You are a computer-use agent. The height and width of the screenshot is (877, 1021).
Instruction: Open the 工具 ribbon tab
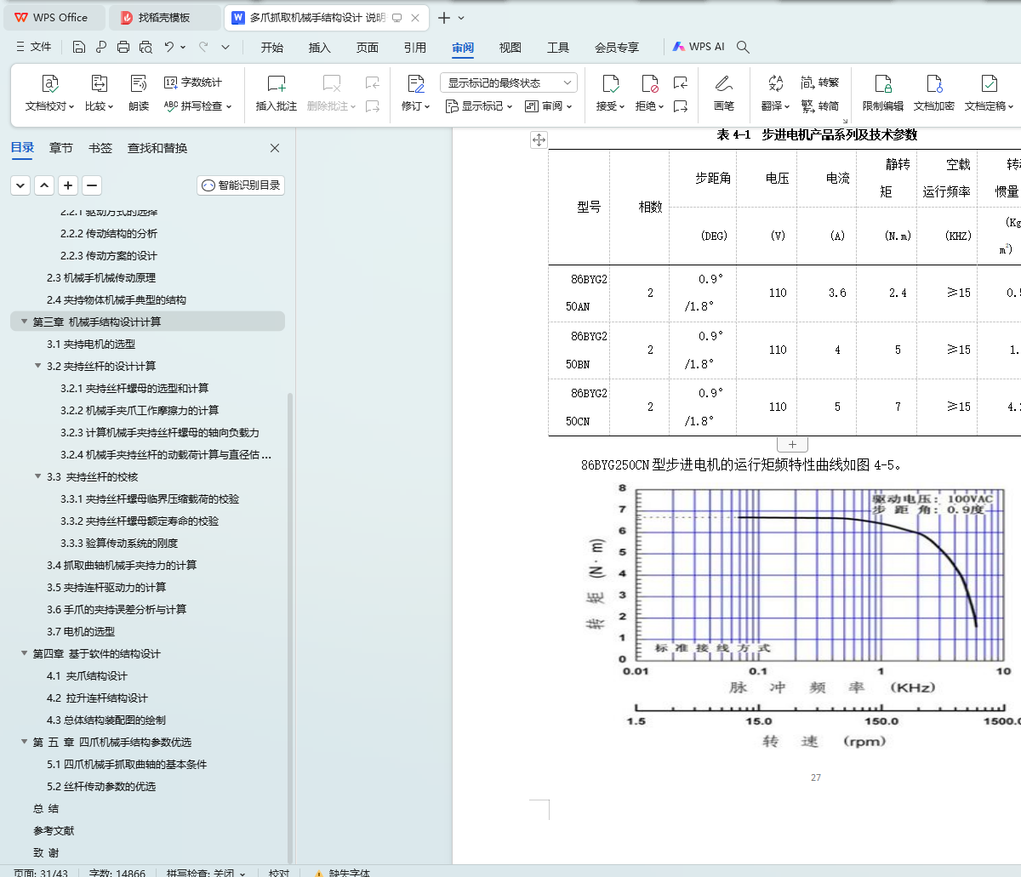click(558, 48)
